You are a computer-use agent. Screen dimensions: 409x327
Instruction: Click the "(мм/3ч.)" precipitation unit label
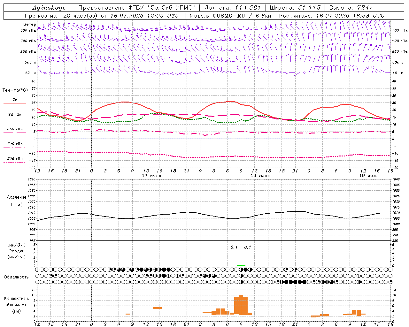(x=17, y=245)
